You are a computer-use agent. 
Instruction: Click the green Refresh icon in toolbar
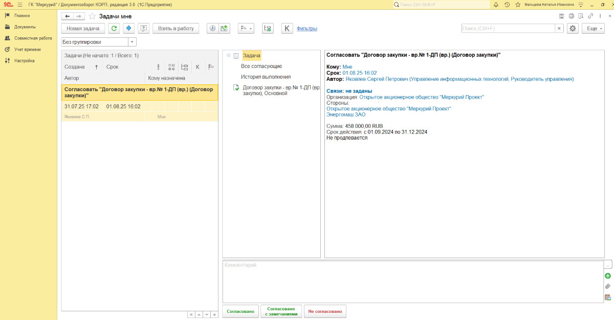click(114, 29)
